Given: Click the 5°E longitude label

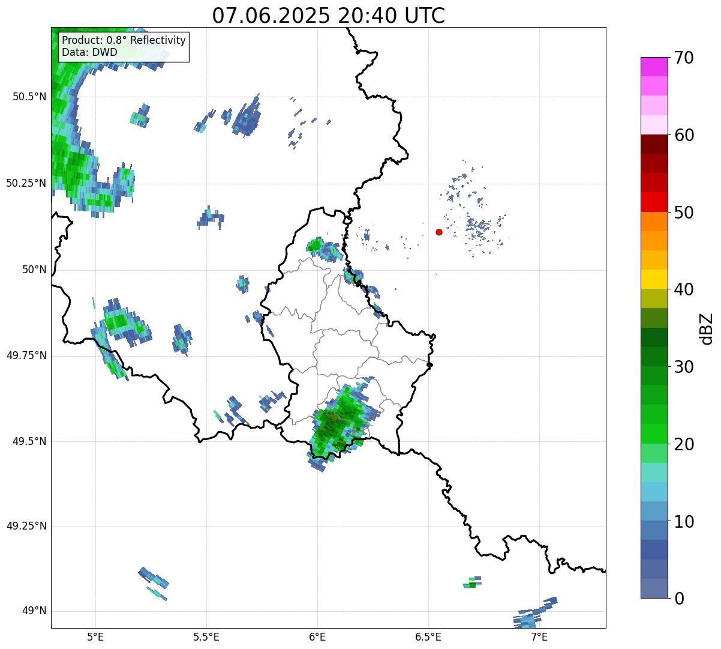Looking at the screenshot, I should [x=95, y=636].
